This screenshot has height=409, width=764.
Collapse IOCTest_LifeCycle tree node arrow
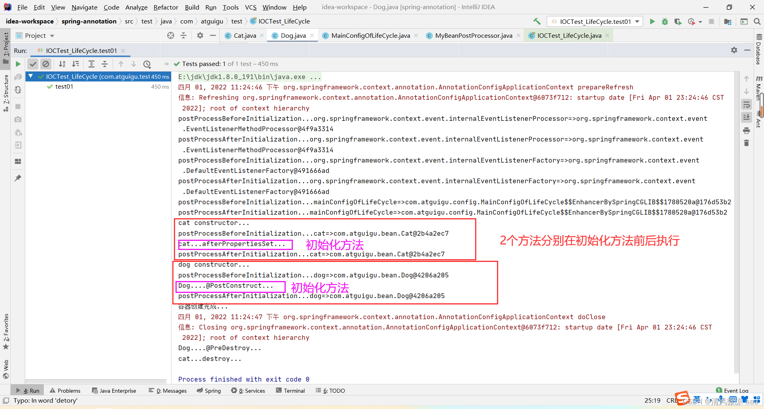(31, 76)
